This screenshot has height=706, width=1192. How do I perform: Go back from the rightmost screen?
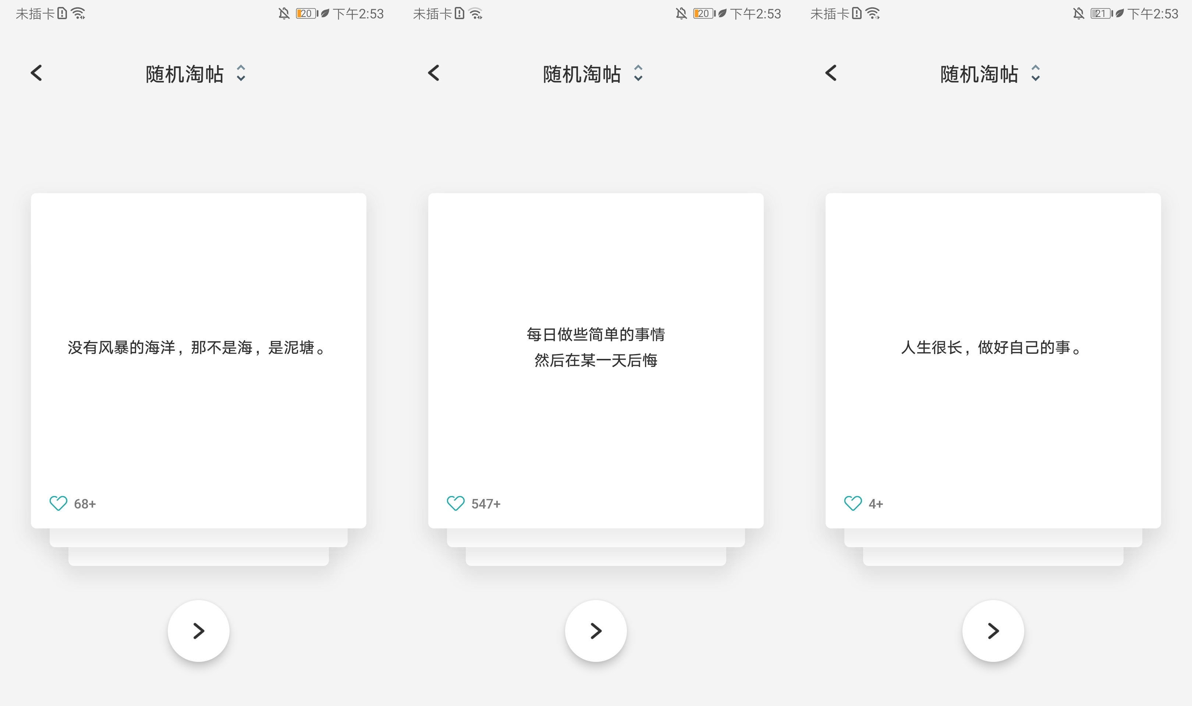tap(831, 73)
